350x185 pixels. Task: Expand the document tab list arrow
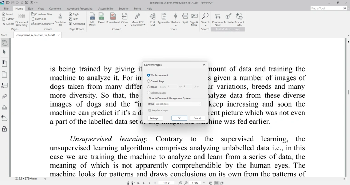click(x=348, y=35)
